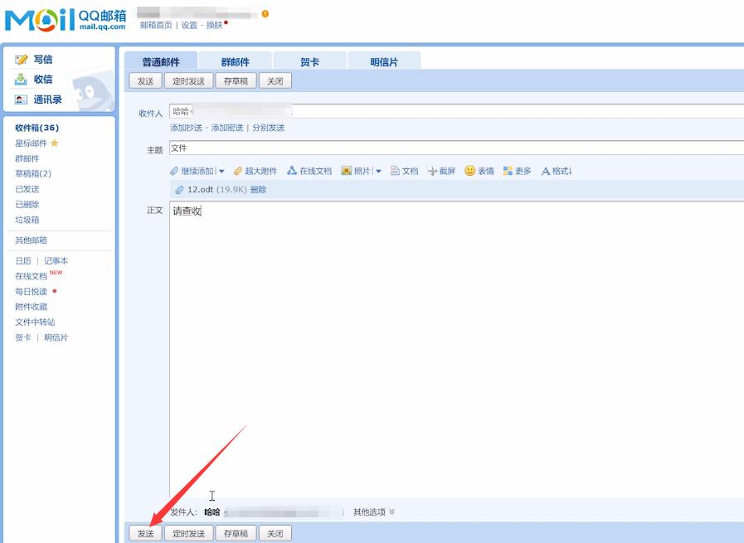Click the bottom 定时发送 button
This screenshot has width=744, height=543.
[189, 533]
